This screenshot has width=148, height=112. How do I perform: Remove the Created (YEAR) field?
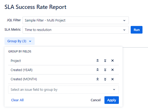pyautogui.click(x=112, y=70)
